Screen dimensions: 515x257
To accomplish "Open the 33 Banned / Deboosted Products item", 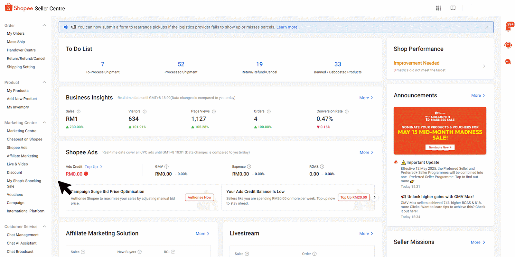I will point(338,67).
